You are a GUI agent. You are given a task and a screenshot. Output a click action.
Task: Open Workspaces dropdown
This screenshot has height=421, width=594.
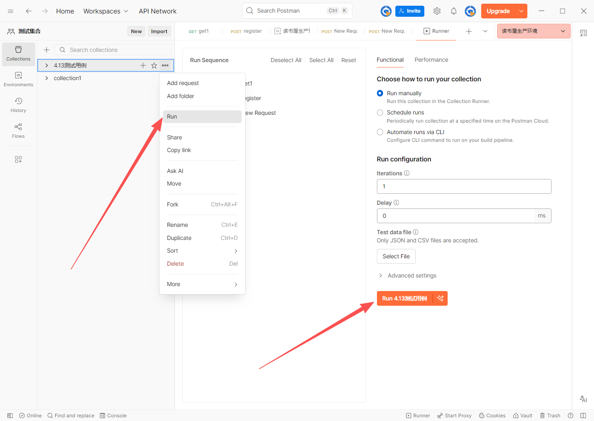(105, 11)
